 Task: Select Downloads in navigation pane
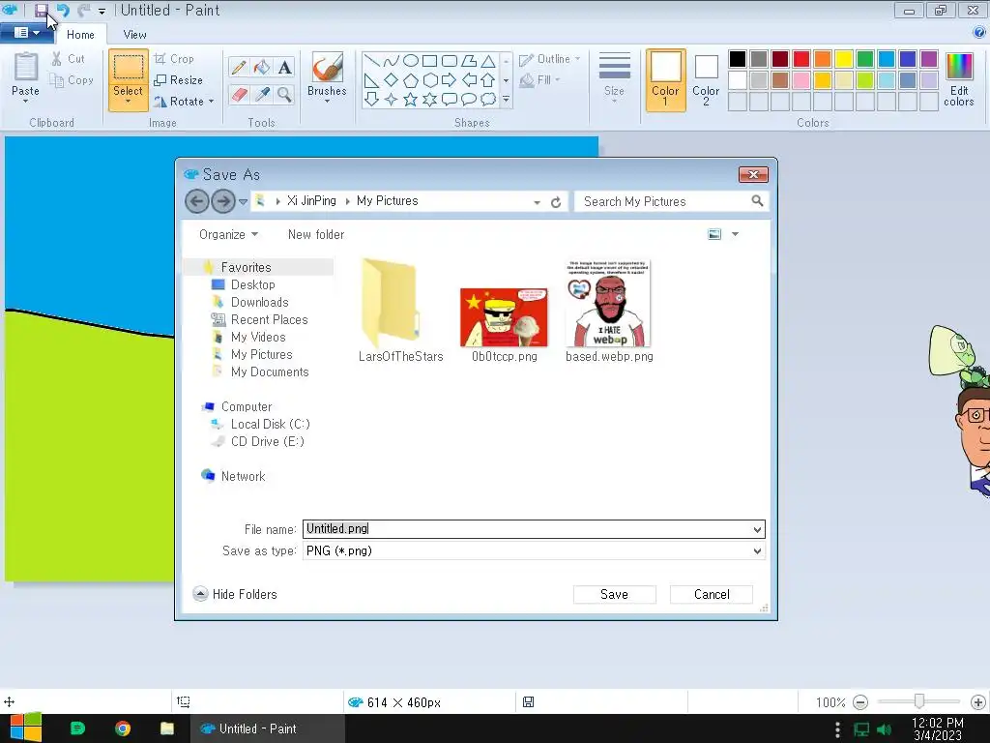[259, 302]
